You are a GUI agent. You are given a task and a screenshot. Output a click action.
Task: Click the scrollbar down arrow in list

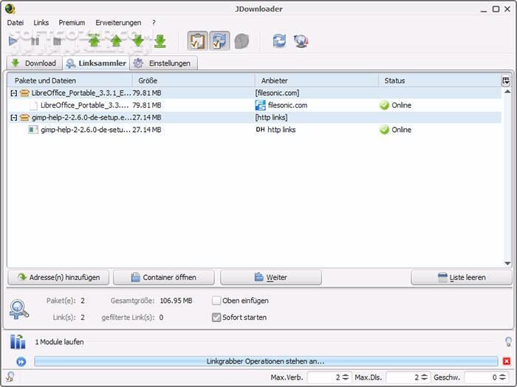pos(507,264)
